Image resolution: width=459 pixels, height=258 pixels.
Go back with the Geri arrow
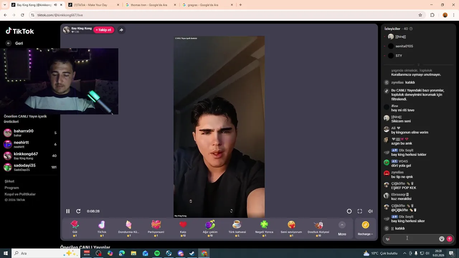9,43
